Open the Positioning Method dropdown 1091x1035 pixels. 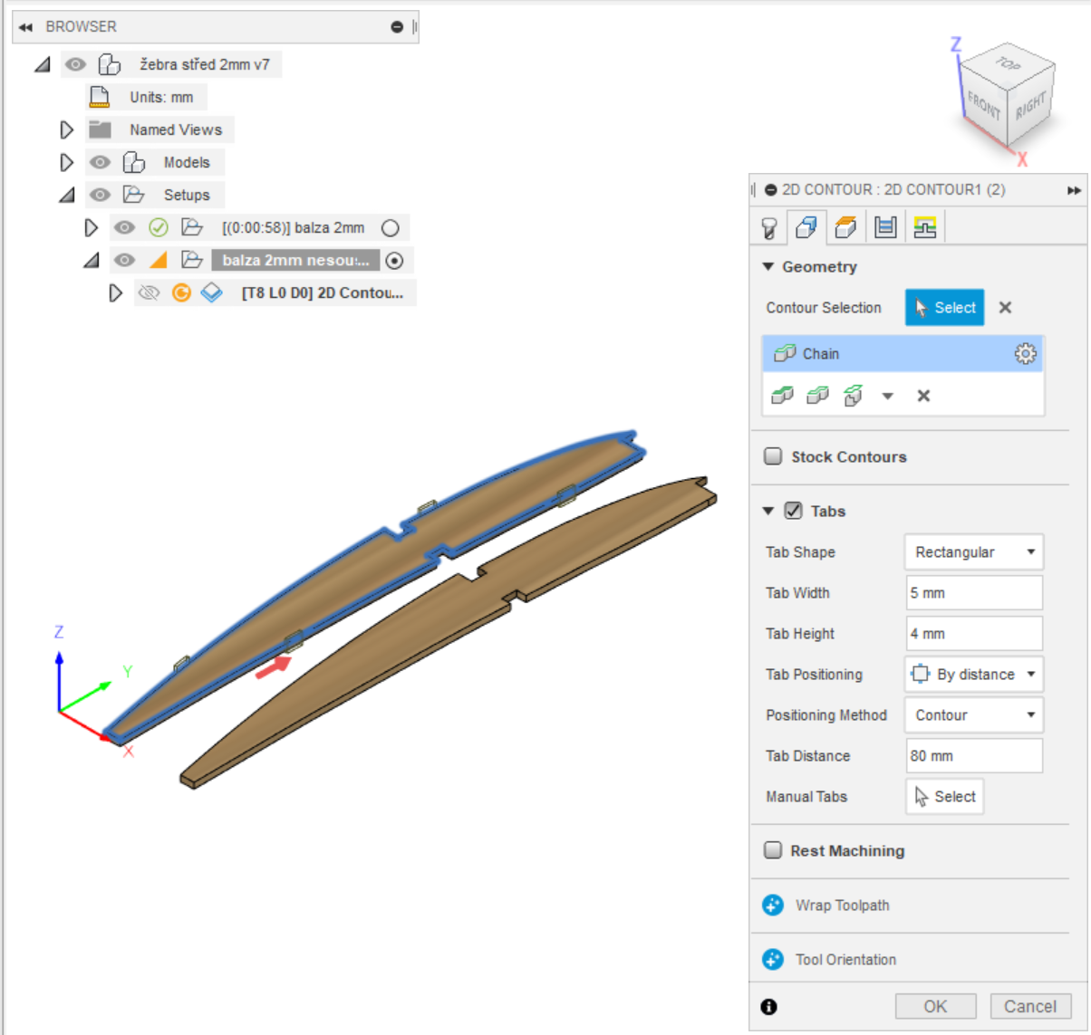[x=973, y=715]
